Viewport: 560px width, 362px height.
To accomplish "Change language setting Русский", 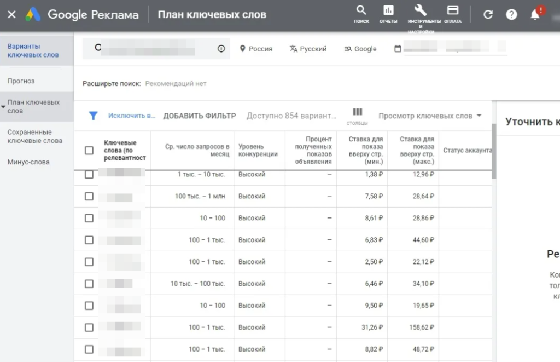I will coord(308,49).
